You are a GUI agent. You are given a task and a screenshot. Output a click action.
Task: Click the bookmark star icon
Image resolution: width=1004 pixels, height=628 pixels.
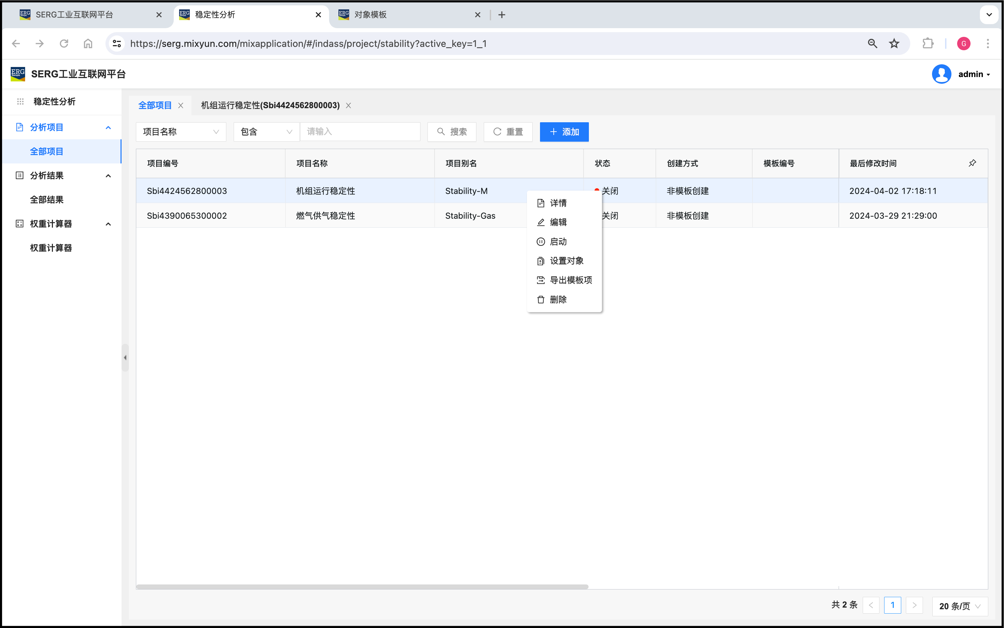click(894, 44)
